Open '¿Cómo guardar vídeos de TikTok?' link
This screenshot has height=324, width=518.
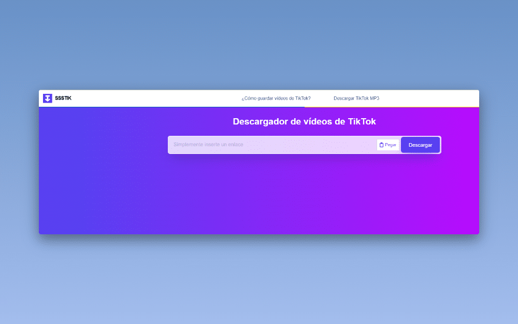[x=276, y=98]
